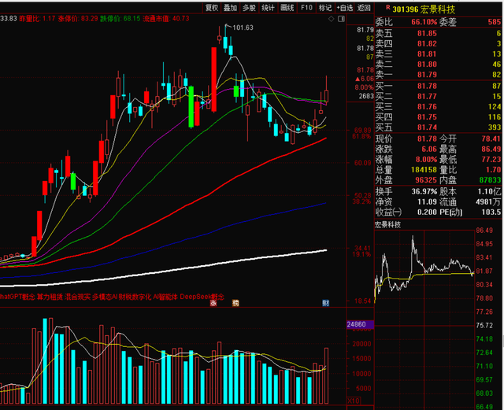This screenshot has height=410, width=504.
Task: Activate the 画线 drawing tool
Action: (287, 8)
